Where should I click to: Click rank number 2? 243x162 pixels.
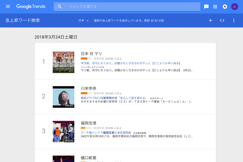point(44,96)
